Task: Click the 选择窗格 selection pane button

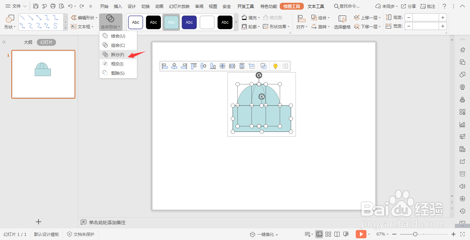Action: coord(342,22)
